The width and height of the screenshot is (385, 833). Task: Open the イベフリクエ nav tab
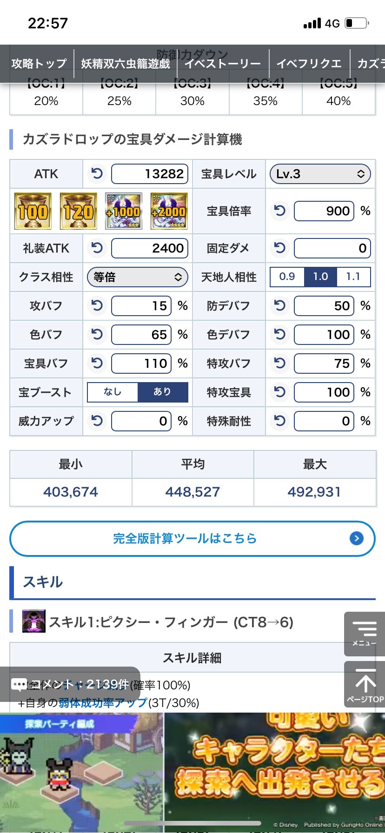point(309,64)
